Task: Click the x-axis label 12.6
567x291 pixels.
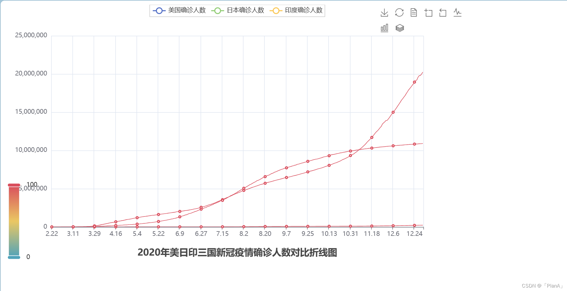Action: [x=393, y=234]
